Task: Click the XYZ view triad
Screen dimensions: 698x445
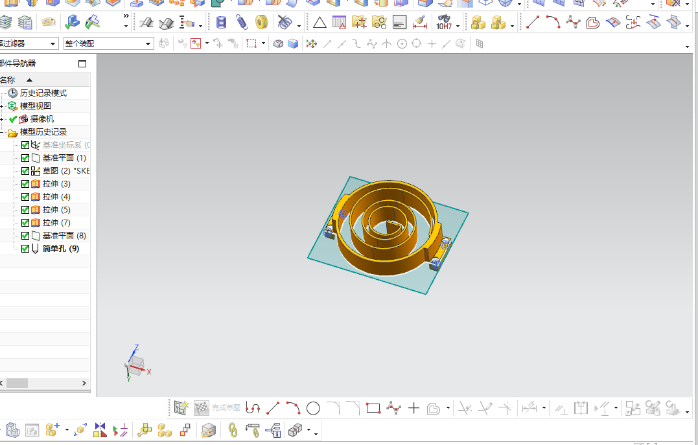Action: click(137, 363)
